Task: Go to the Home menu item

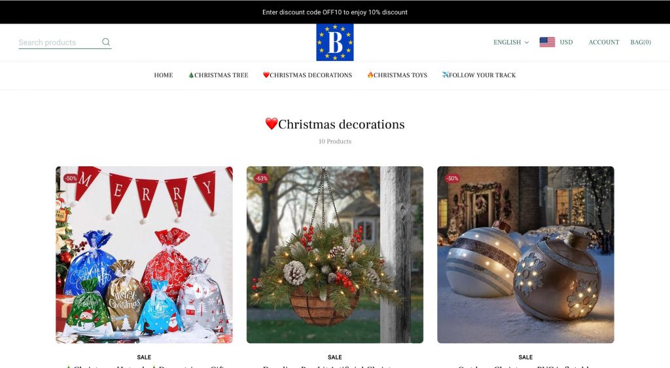Action: click(164, 75)
